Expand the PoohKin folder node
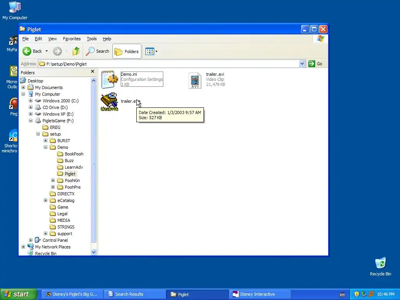Image resolution: width=400 pixels, height=300 pixels. coord(53,180)
